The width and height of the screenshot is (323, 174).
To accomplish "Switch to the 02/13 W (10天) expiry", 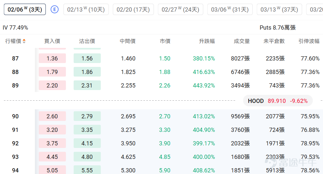I will pos(86,9).
